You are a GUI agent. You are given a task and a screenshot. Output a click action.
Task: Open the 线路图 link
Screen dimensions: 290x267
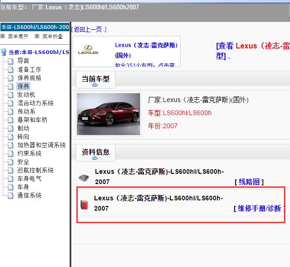(249, 182)
